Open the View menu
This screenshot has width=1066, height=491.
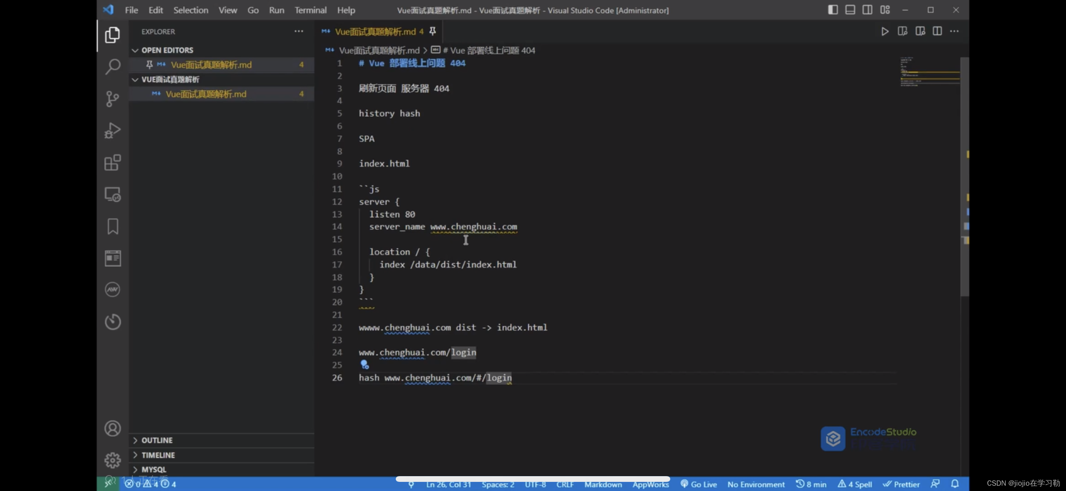pos(228,10)
